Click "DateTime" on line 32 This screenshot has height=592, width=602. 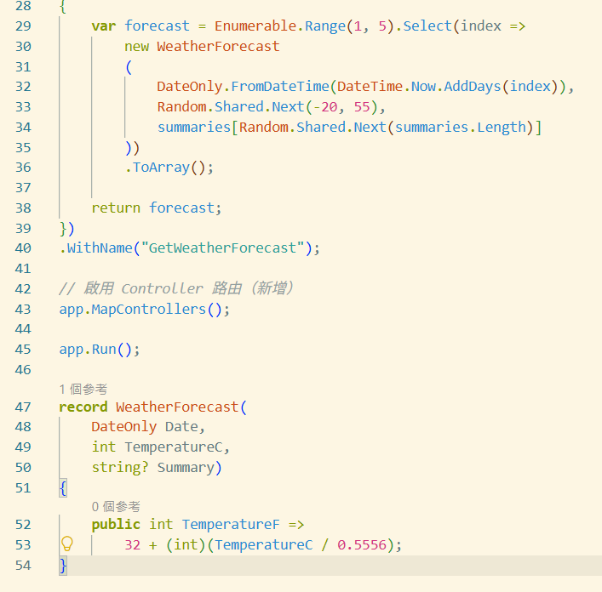[x=370, y=87]
